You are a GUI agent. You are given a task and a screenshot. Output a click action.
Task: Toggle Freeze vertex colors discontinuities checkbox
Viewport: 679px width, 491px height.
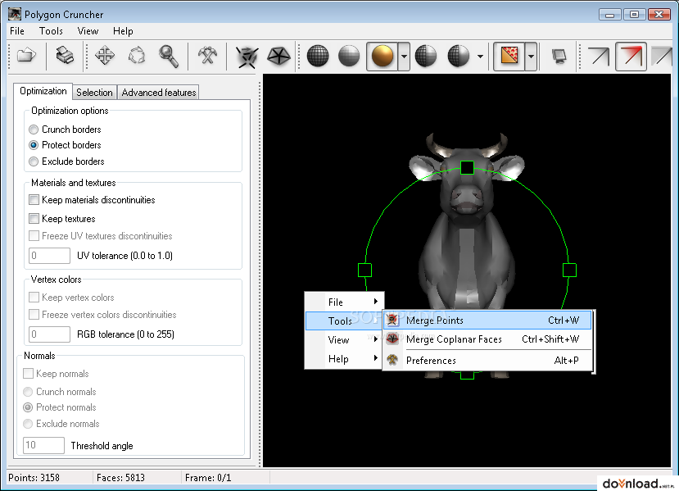coord(34,314)
